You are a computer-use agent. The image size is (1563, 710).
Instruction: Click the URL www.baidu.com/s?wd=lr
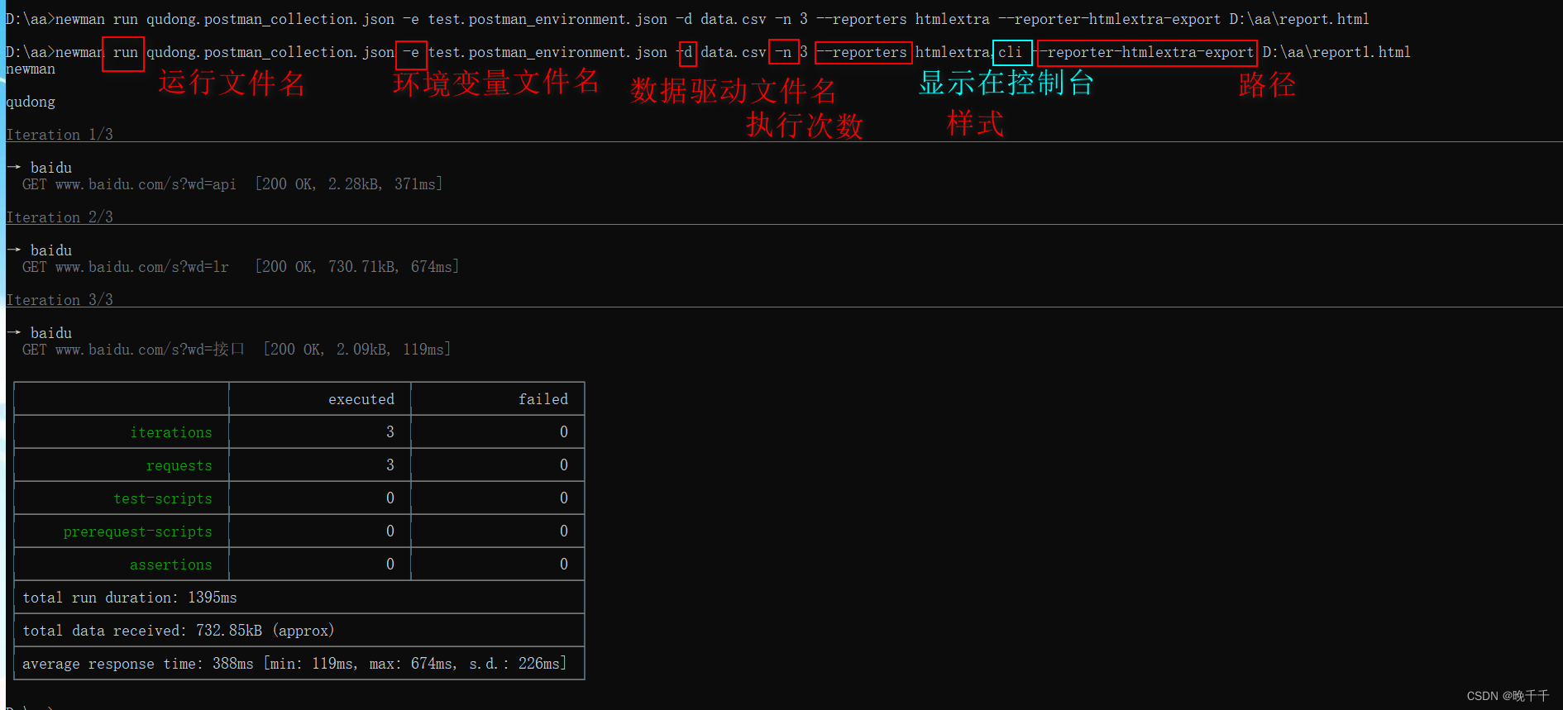[141, 267]
